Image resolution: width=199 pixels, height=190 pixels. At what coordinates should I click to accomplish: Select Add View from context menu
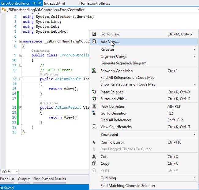click(x=110, y=42)
